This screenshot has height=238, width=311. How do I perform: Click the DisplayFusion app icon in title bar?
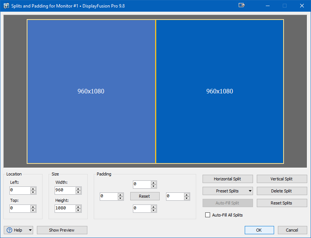click(x=6, y=6)
